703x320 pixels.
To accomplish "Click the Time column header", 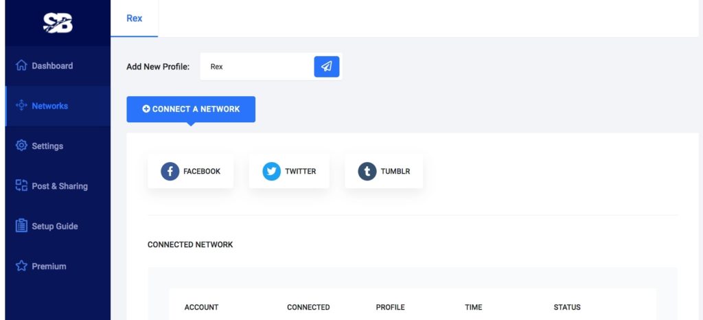I will point(474,308).
